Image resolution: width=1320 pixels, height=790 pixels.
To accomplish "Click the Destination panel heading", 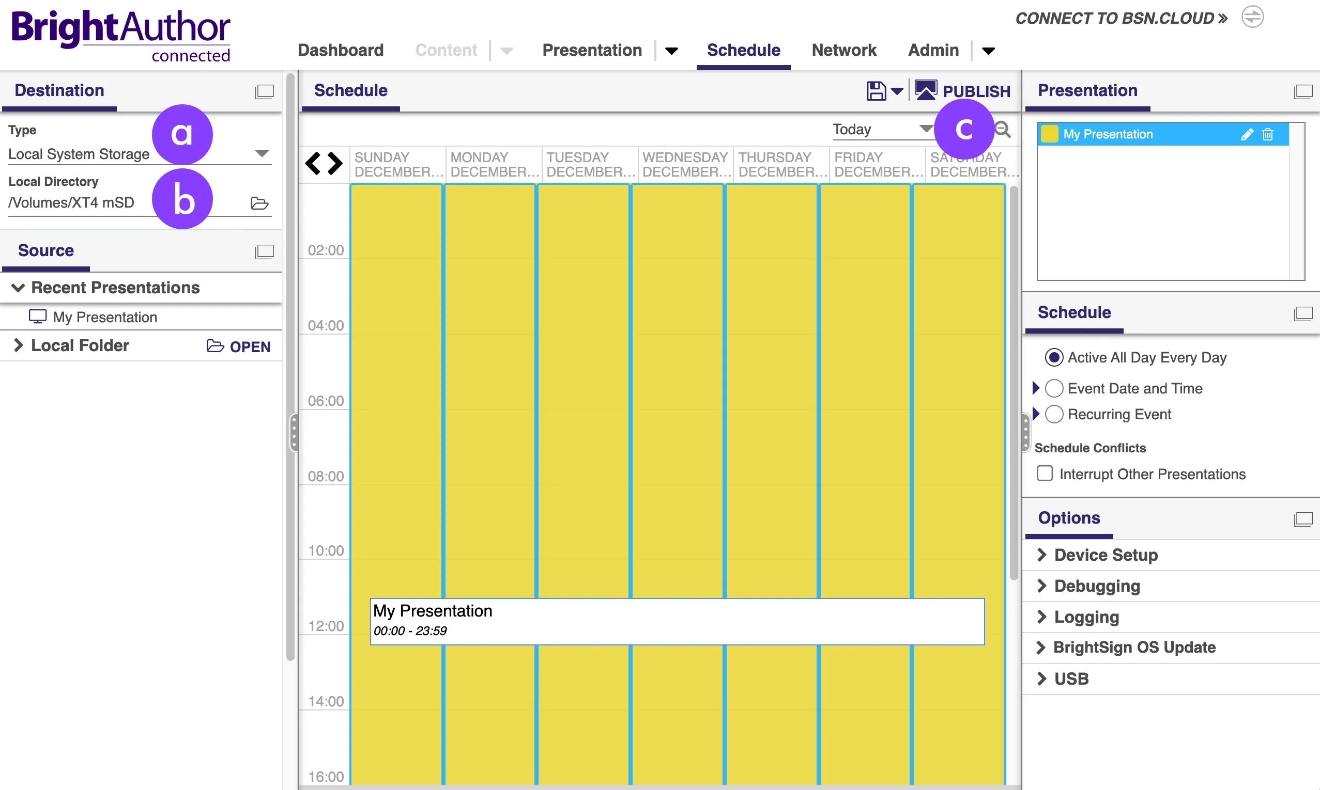I will pyautogui.click(x=59, y=90).
